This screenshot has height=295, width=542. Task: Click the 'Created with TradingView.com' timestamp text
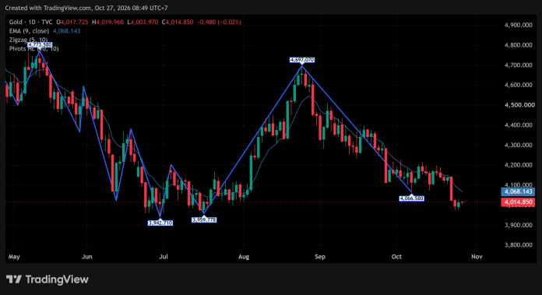[x=86, y=8]
